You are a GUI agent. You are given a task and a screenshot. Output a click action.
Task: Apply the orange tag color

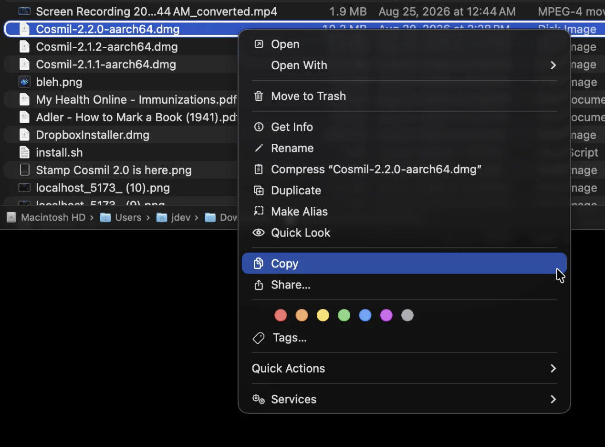302,315
